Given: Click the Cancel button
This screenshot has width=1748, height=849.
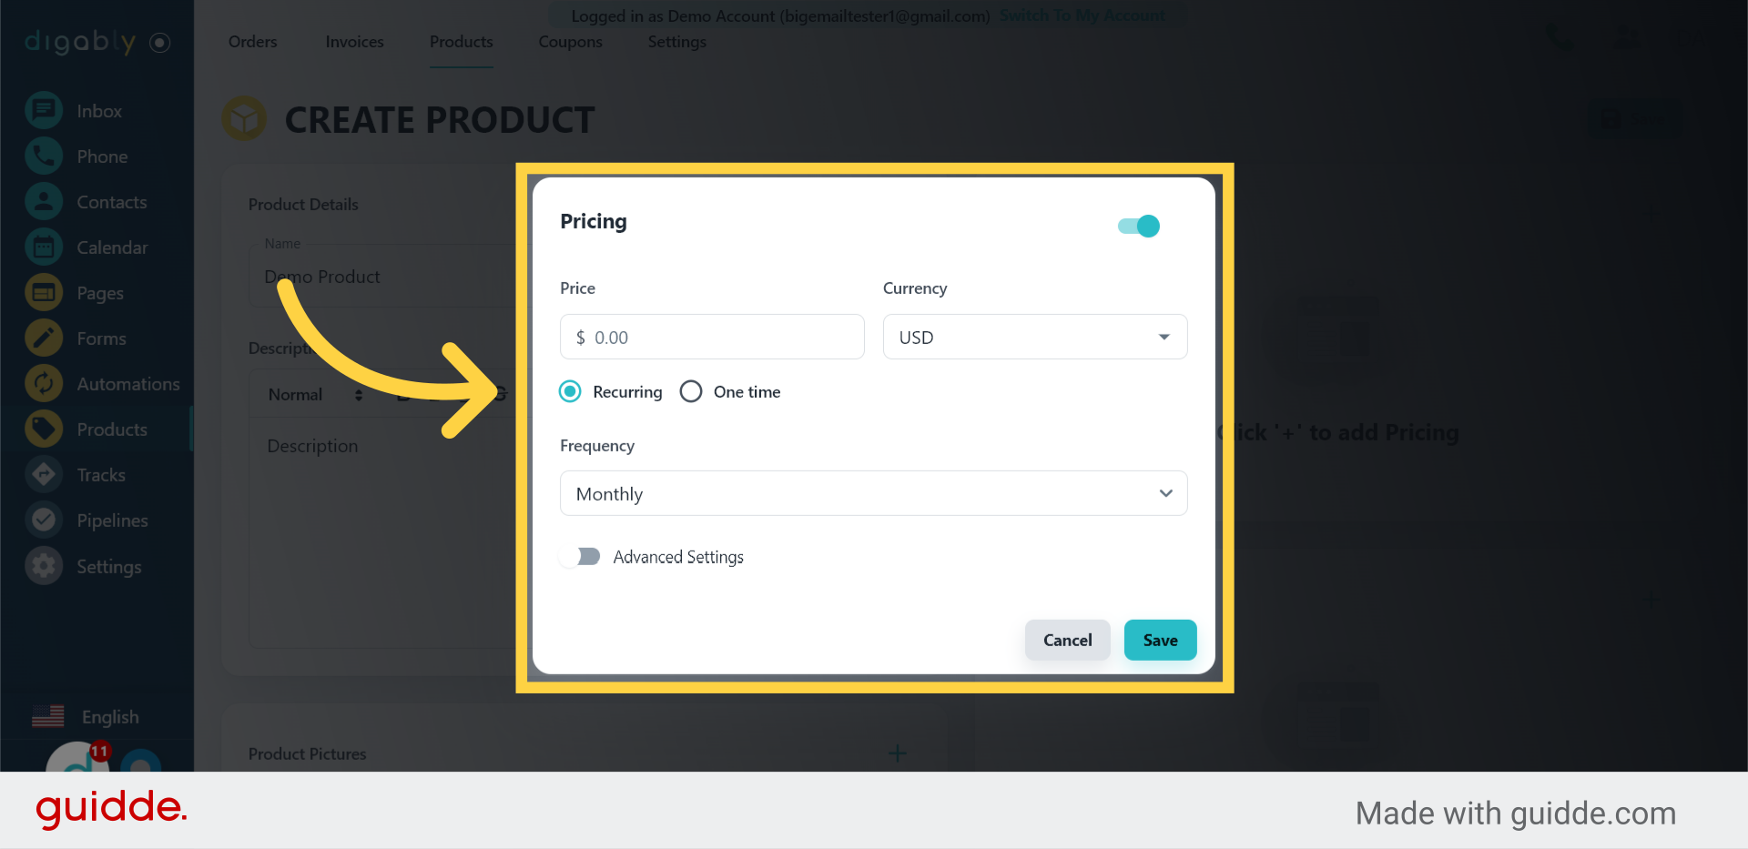Looking at the screenshot, I should (1068, 640).
